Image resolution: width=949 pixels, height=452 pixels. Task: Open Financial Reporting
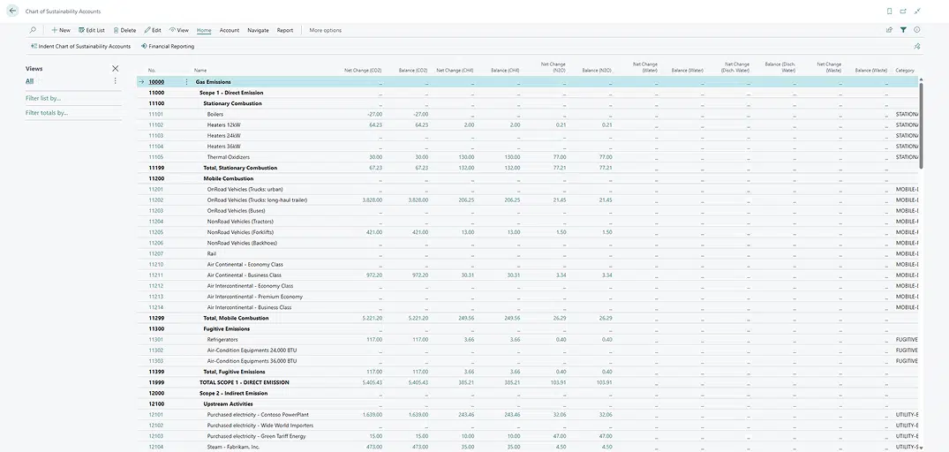coord(168,46)
